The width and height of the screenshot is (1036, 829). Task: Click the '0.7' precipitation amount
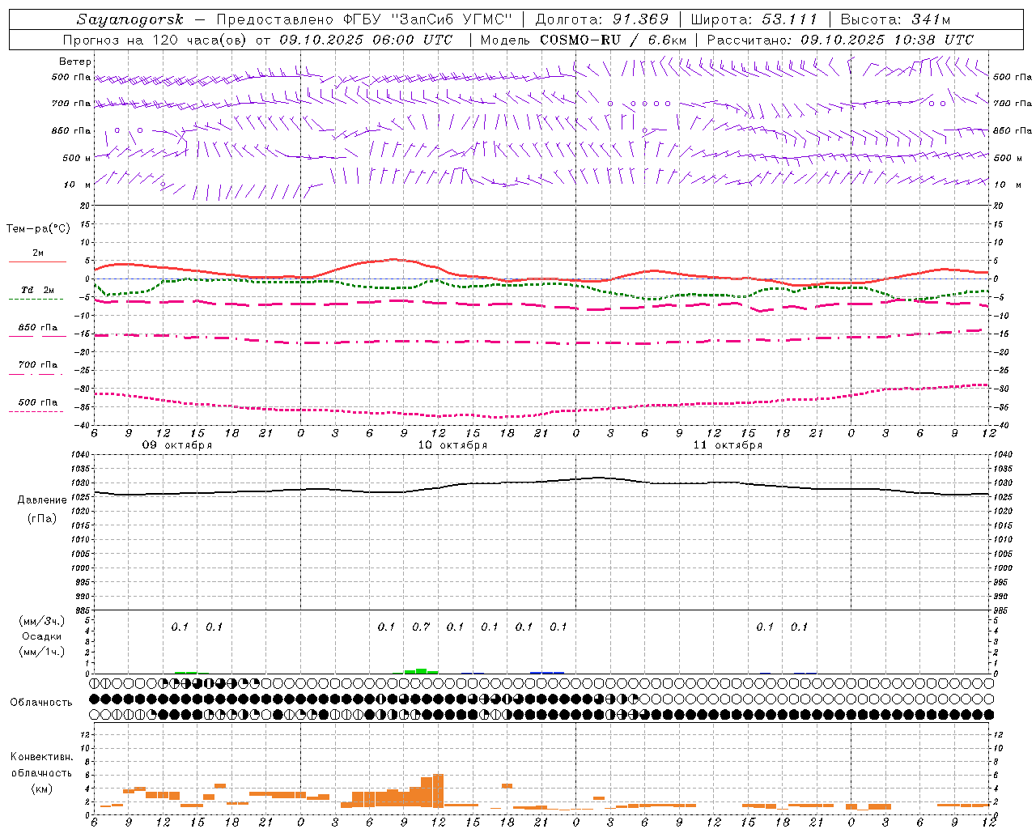[x=421, y=627]
